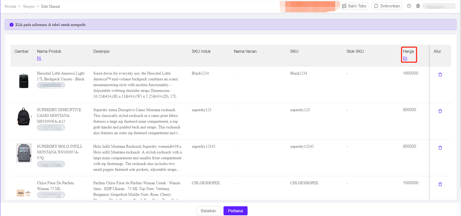Click the Salin Toko button

(x=354, y=6)
